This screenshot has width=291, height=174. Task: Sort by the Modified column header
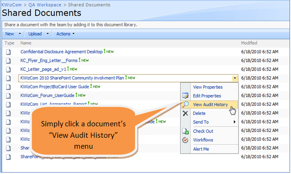[x=249, y=43]
